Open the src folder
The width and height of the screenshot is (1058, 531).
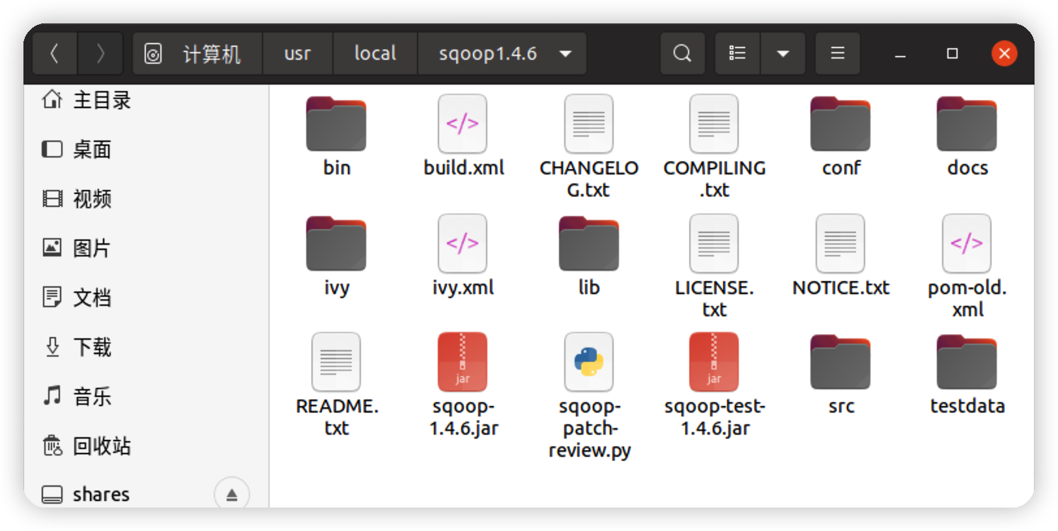coord(840,362)
